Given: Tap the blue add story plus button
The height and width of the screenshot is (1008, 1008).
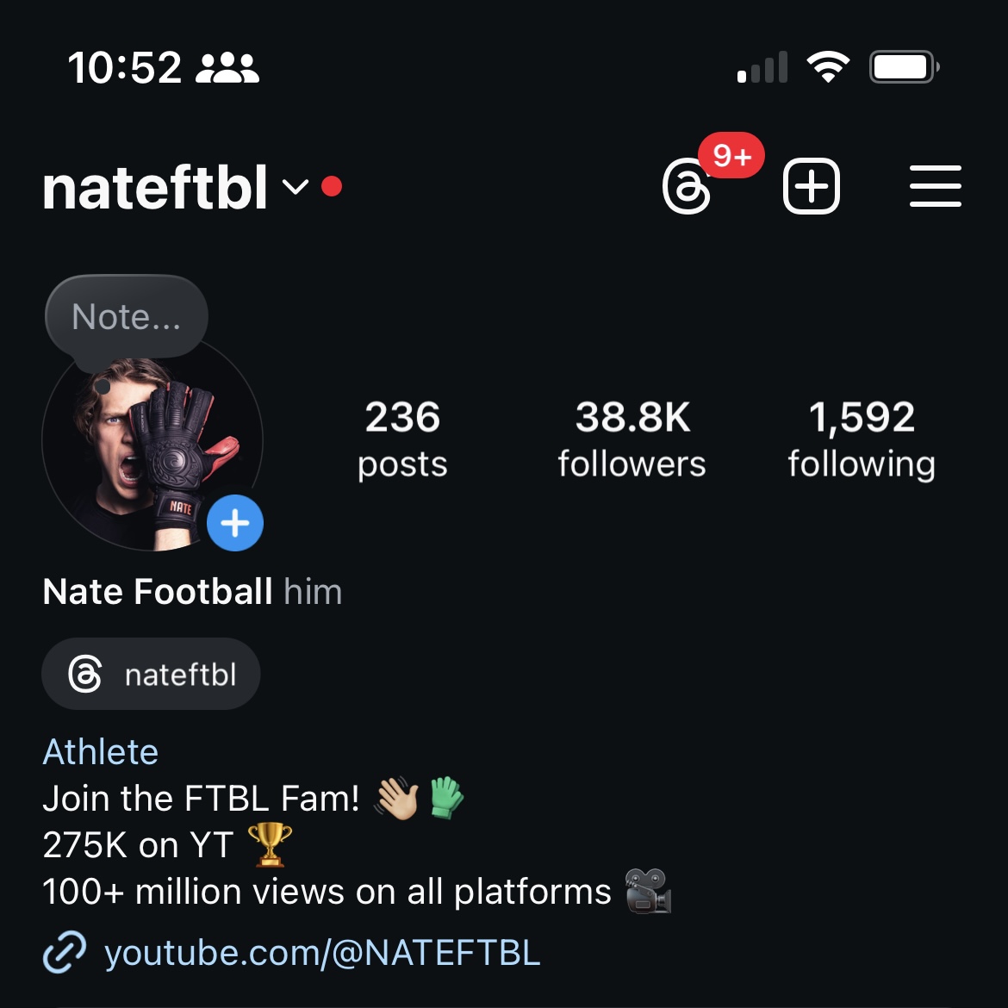Looking at the screenshot, I should click(x=235, y=523).
